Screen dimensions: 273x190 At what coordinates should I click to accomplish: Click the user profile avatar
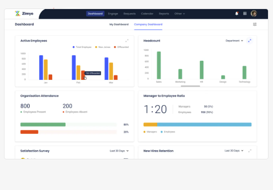[x=253, y=14]
